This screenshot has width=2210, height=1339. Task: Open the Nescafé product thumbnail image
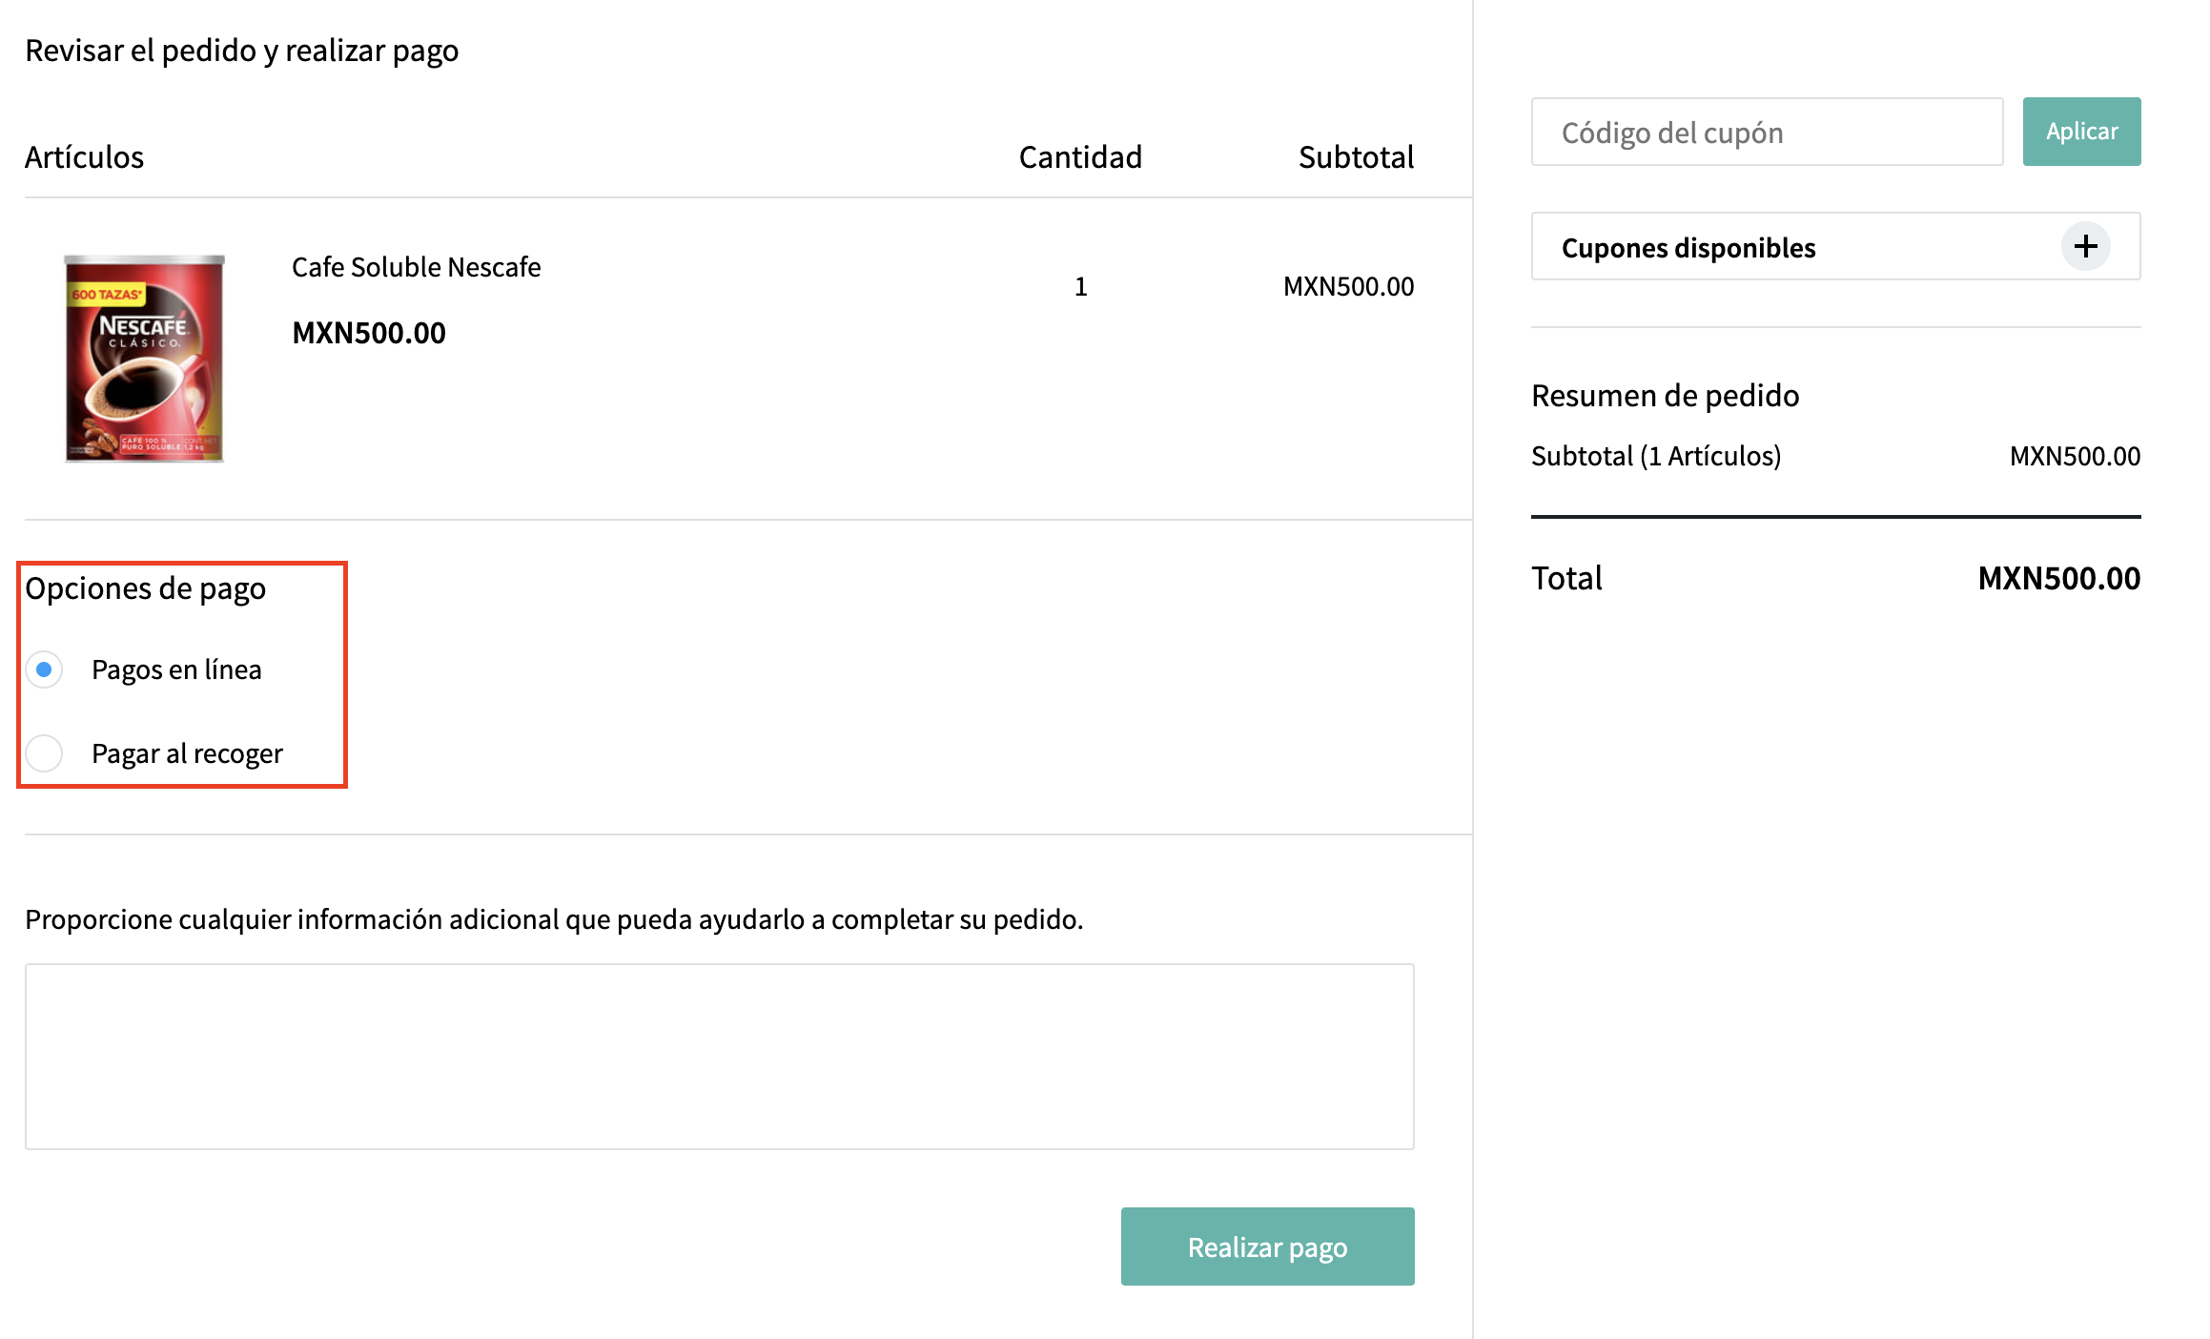144,359
